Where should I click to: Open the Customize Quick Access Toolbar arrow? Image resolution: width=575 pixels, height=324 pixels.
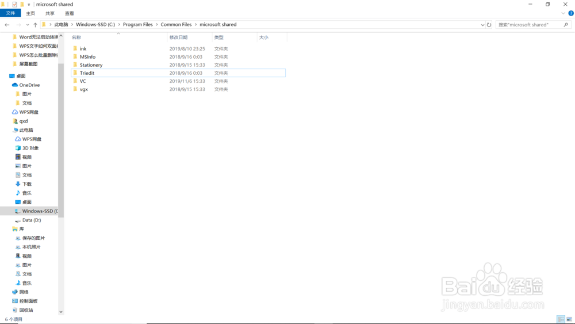29,5
